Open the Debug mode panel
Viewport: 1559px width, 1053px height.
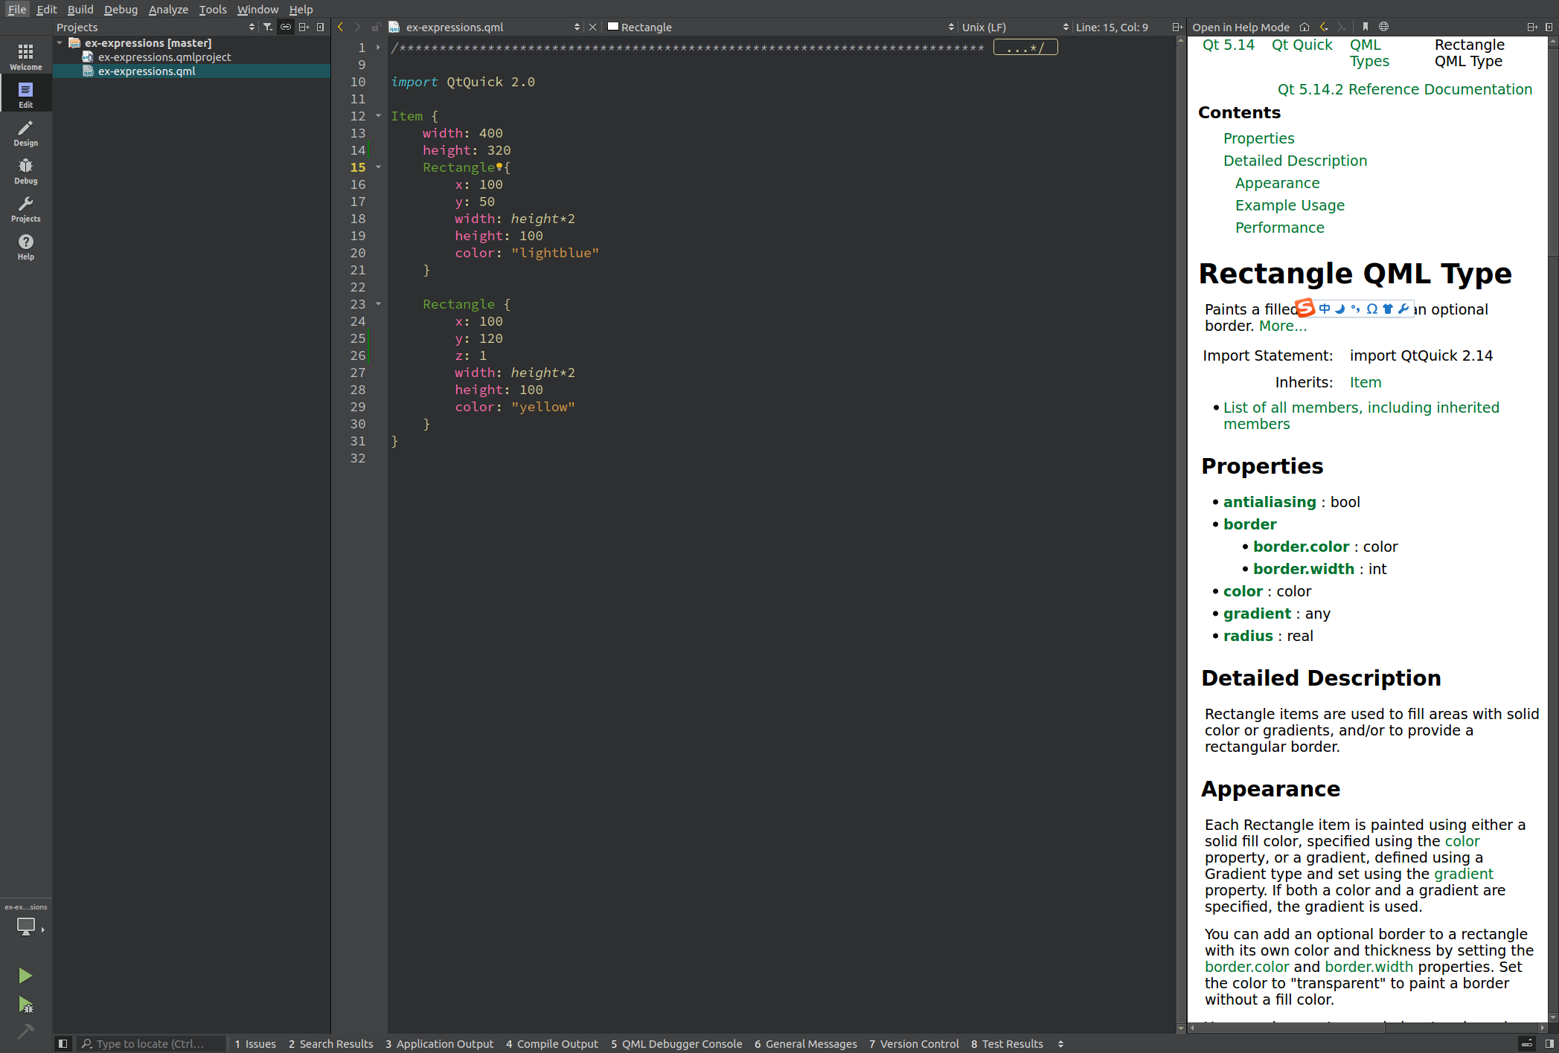coord(25,171)
